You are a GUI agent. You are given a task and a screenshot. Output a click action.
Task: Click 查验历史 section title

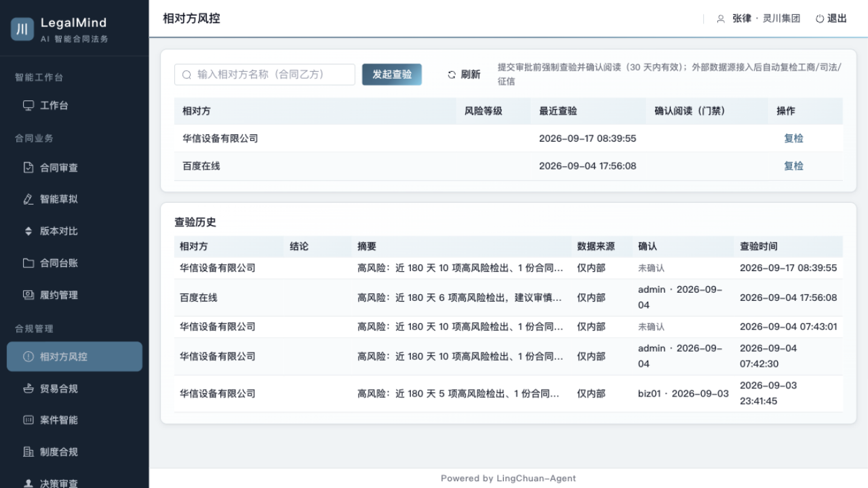[x=195, y=222]
